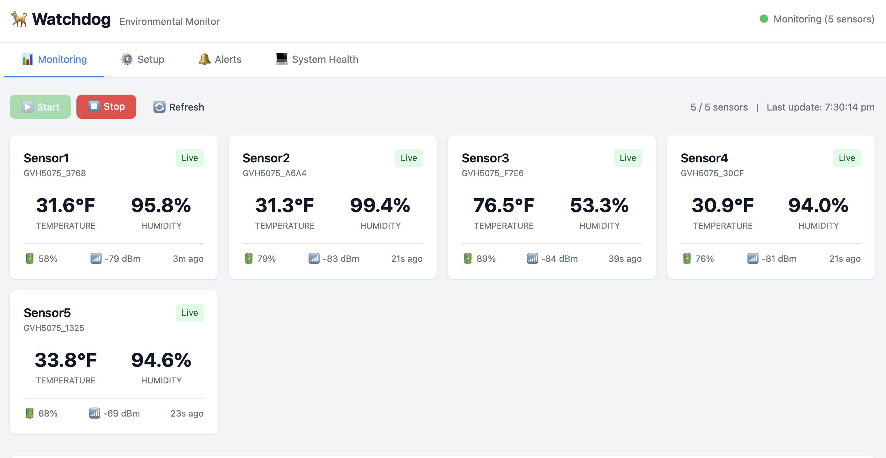Click Sensor3 temperature reading 76.5°F
886x458 pixels.
pos(504,206)
